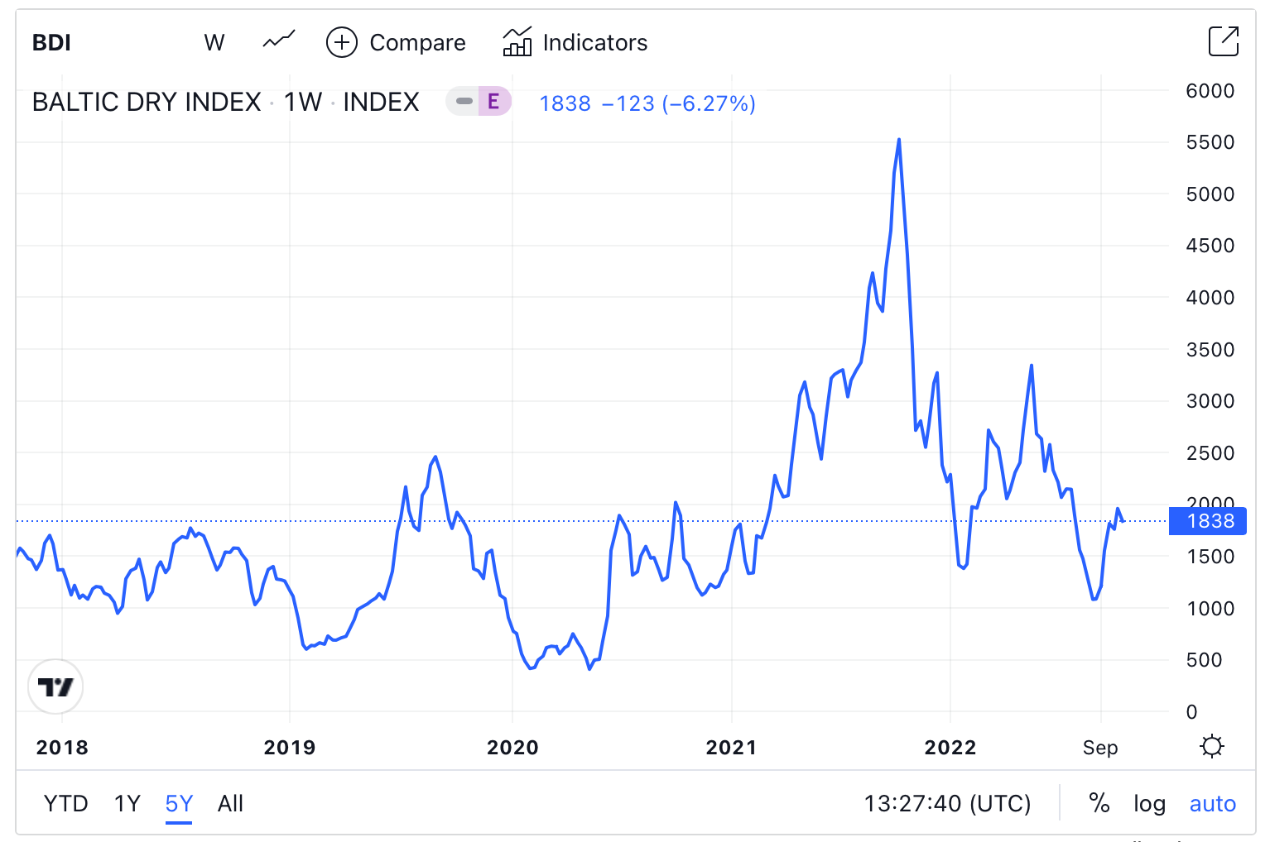
Task: Open chart settings gear icon
Action: click(x=1212, y=746)
